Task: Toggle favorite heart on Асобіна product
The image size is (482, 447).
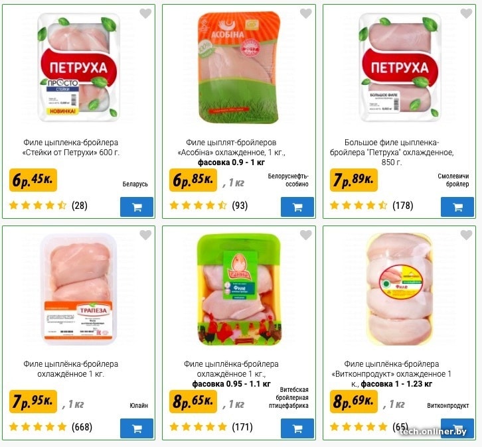Action: pyautogui.click(x=306, y=13)
